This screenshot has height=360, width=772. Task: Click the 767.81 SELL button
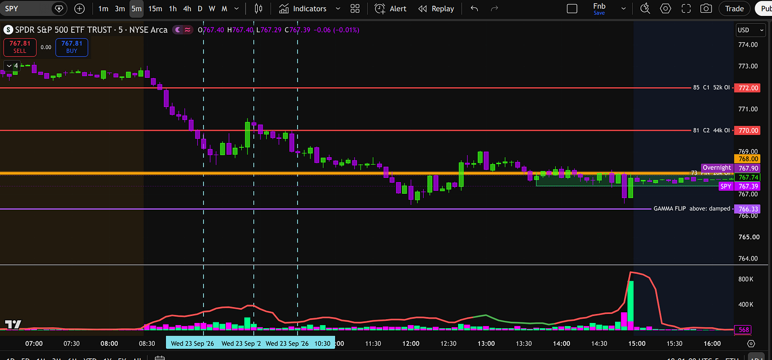(19, 47)
